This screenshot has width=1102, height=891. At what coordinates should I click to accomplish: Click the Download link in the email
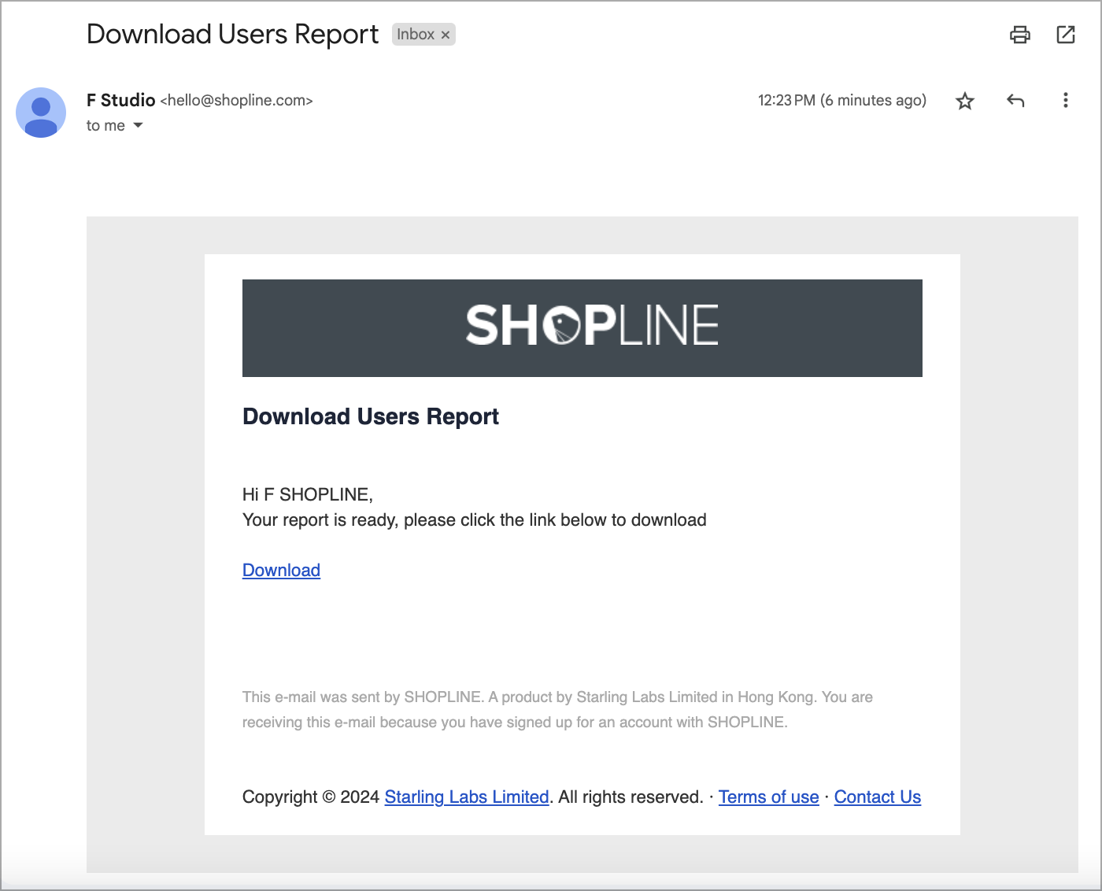[x=281, y=570]
